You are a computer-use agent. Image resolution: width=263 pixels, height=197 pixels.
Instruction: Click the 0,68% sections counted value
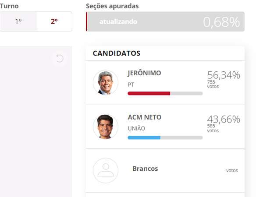pyautogui.click(x=221, y=22)
